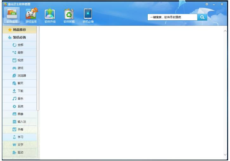
Task: Click the search input field
Action: tap(172, 17)
